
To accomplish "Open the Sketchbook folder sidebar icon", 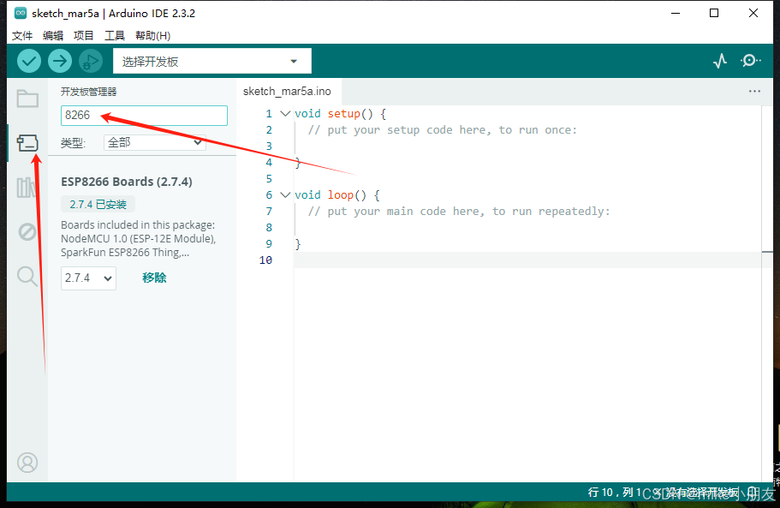I will [x=27, y=99].
